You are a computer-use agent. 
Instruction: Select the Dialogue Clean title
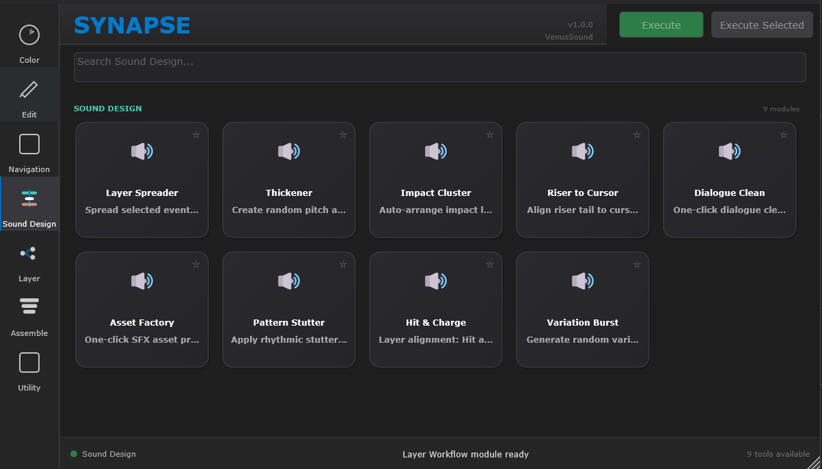click(730, 193)
